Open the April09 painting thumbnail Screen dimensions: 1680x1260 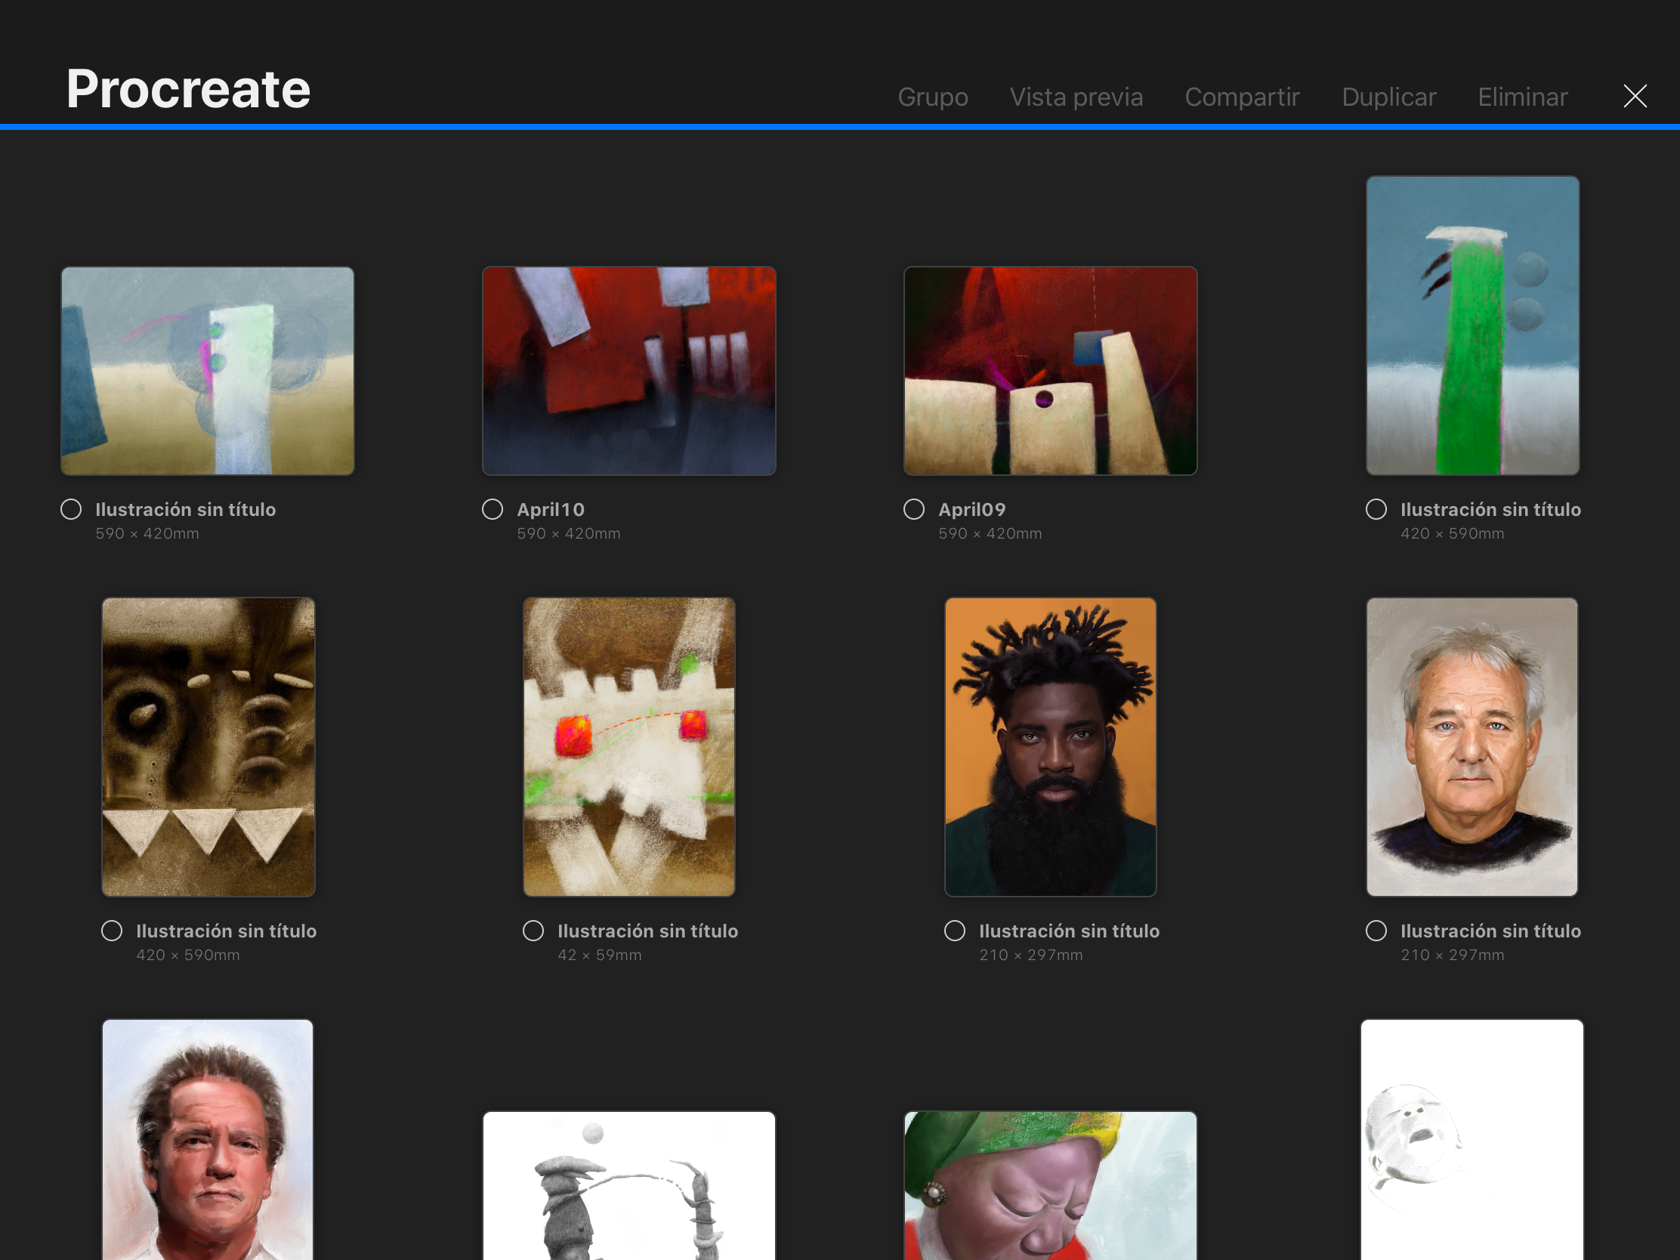[x=1051, y=371]
